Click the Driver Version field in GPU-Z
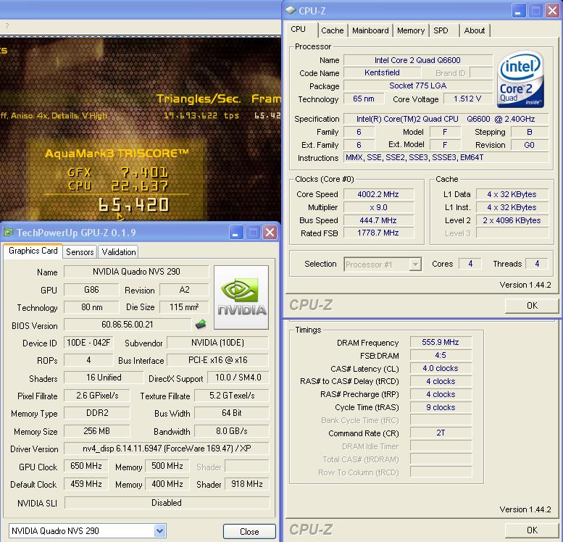Screen dimensions: 563x542 coord(167,449)
